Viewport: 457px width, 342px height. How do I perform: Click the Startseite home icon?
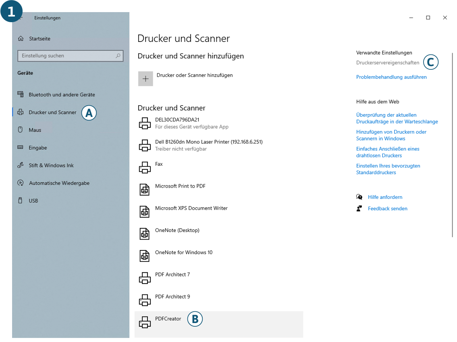pos(21,38)
